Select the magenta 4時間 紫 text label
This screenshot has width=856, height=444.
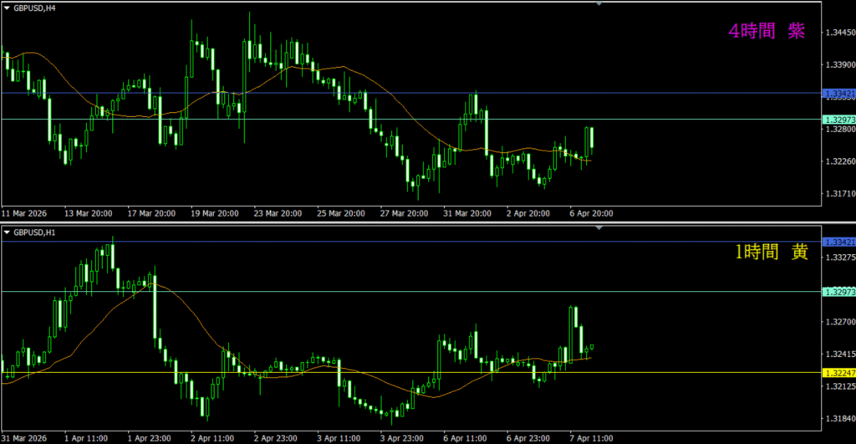click(767, 31)
